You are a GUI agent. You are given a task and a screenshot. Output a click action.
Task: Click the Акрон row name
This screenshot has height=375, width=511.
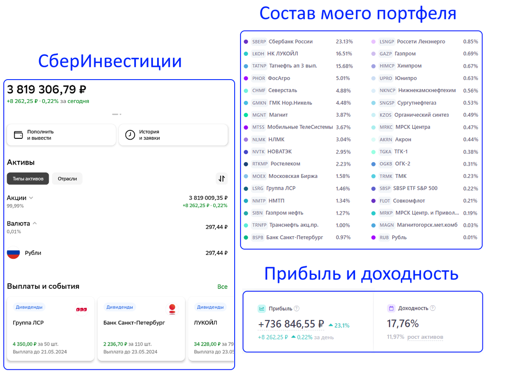pyautogui.click(x=403, y=140)
